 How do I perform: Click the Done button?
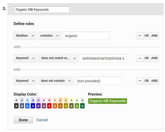click(23, 120)
